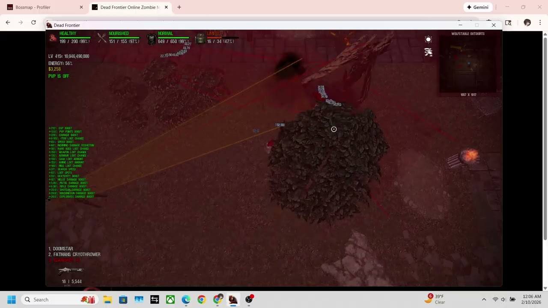Screen dimensions: 548x308
Task: Click the equipped shotgun weapon icon
Action: pyautogui.click(x=71, y=270)
